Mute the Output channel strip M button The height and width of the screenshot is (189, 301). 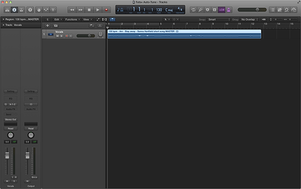[28, 181]
